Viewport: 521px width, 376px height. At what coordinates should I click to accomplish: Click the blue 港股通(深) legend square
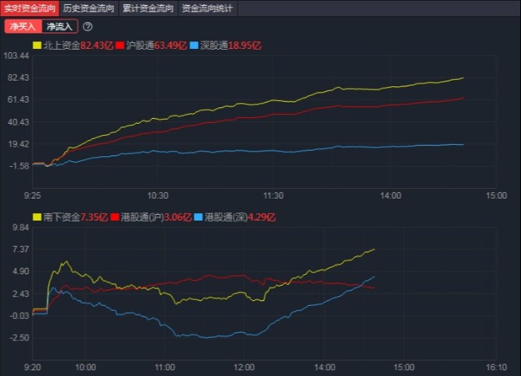(x=200, y=217)
